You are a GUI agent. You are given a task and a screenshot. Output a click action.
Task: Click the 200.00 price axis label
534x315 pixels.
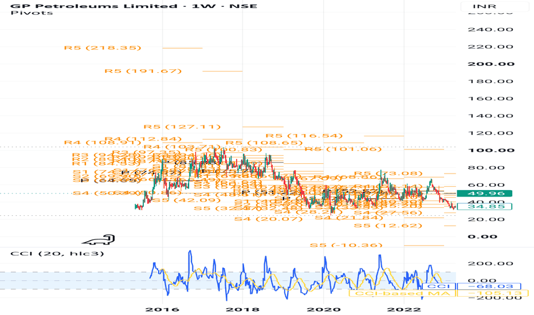click(491, 64)
